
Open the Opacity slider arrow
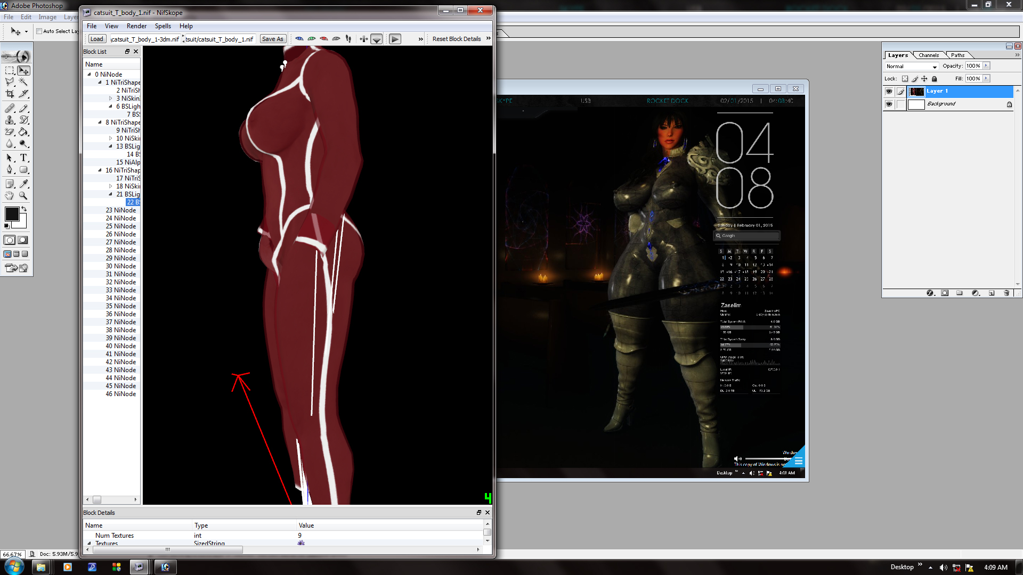[x=986, y=66]
